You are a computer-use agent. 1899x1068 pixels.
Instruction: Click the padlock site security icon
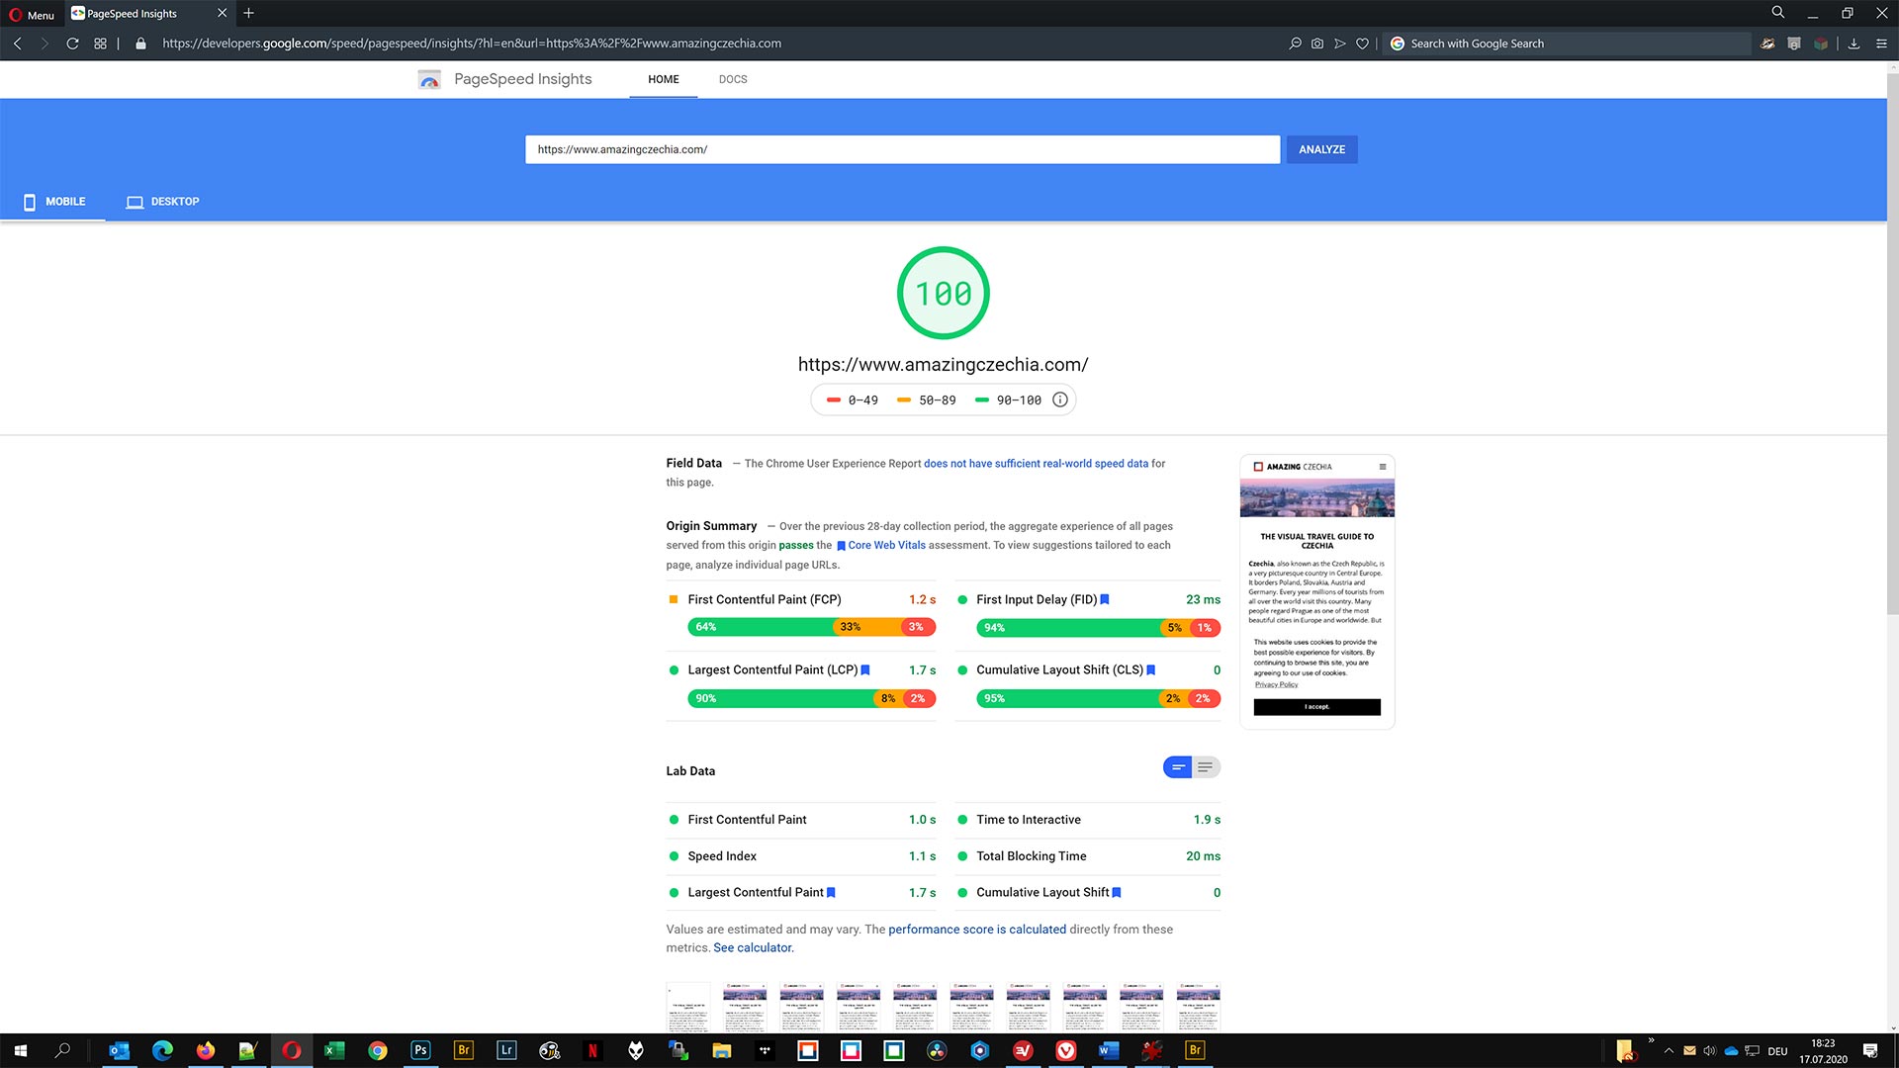click(x=140, y=44)
